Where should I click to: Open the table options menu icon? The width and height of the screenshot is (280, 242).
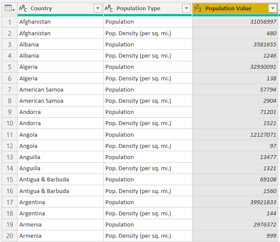pyautogui.click(x=9, y=8)
